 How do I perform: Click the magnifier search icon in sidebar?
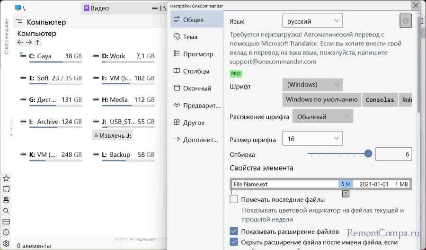click(x=6, y=211)
